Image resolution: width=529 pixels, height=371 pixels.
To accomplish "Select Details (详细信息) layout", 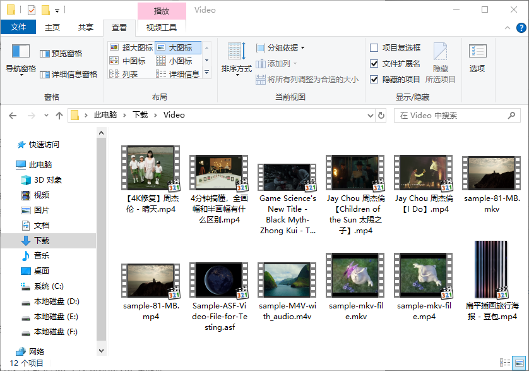I will tap(178, 74).
